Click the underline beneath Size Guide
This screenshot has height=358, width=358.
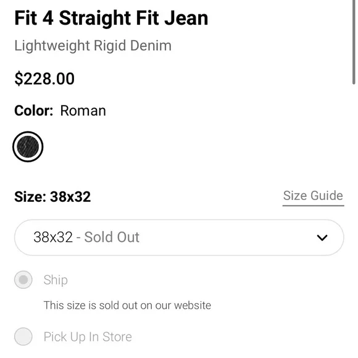click(x=314, y=206)
